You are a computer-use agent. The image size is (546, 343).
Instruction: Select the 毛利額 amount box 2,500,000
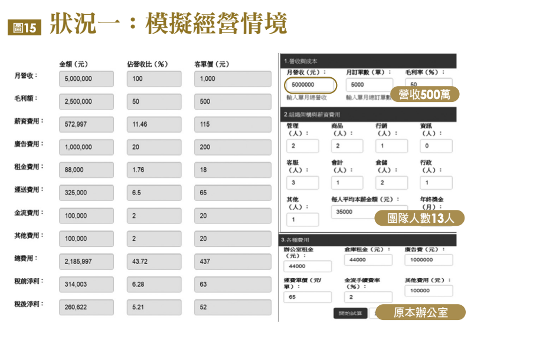click(86, 102)
